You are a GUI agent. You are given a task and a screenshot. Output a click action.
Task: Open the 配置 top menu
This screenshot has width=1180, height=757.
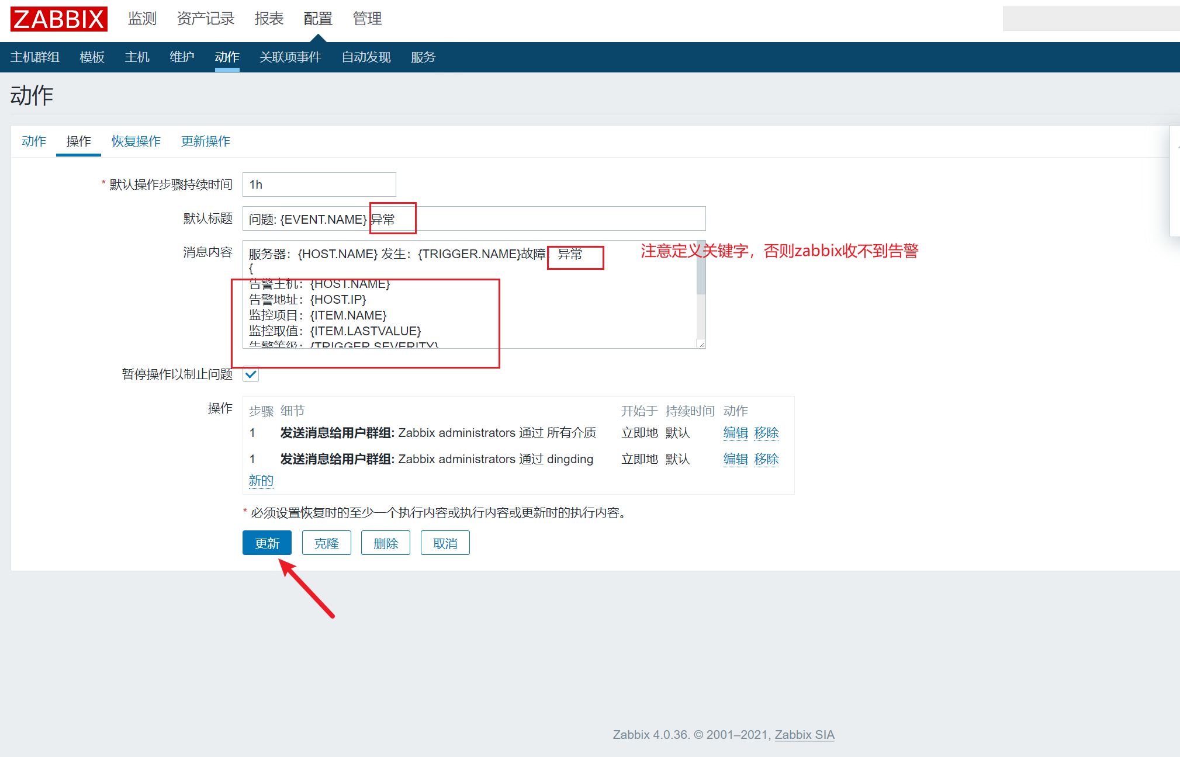click(318, 19)
